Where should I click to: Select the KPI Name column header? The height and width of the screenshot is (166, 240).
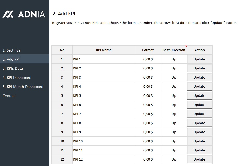coord(104,50)
